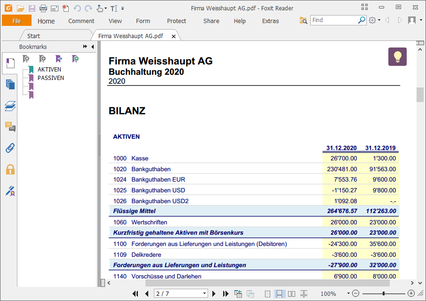Open the Extras ribbon tab
Screen dimensions: 426x301
(x=270, y=21)
